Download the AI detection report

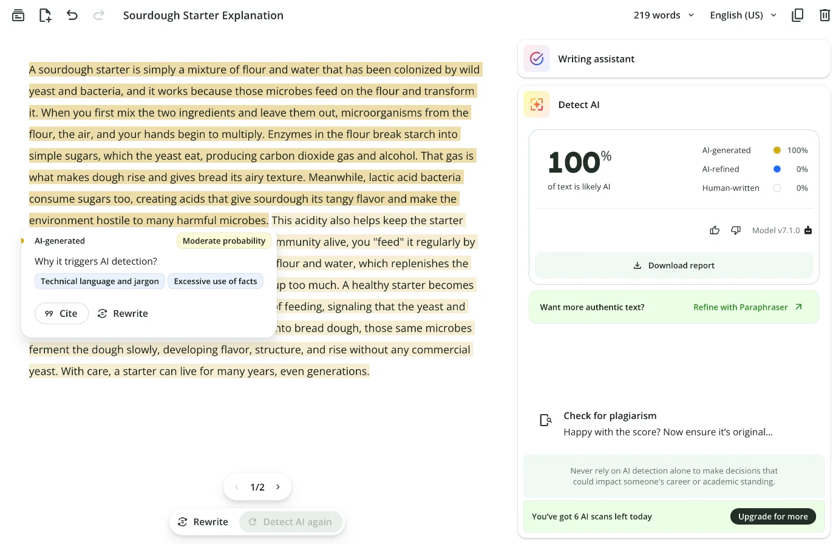pyautogui.click(x=674, y=265)
